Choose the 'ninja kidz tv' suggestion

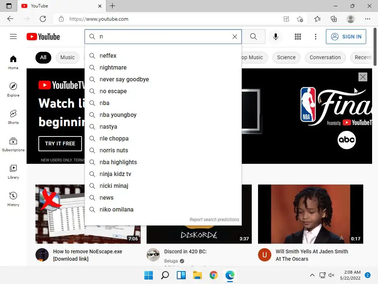coord(163,174)
